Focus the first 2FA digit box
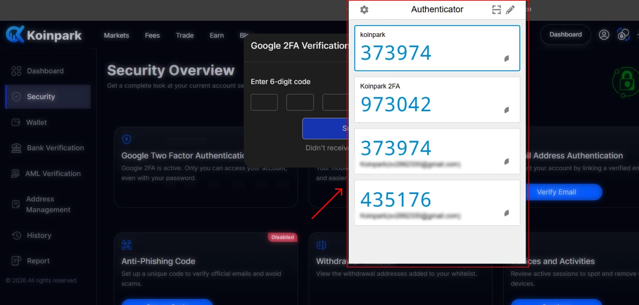The height and width of the screenshot is (305, 639). [264, 102]
